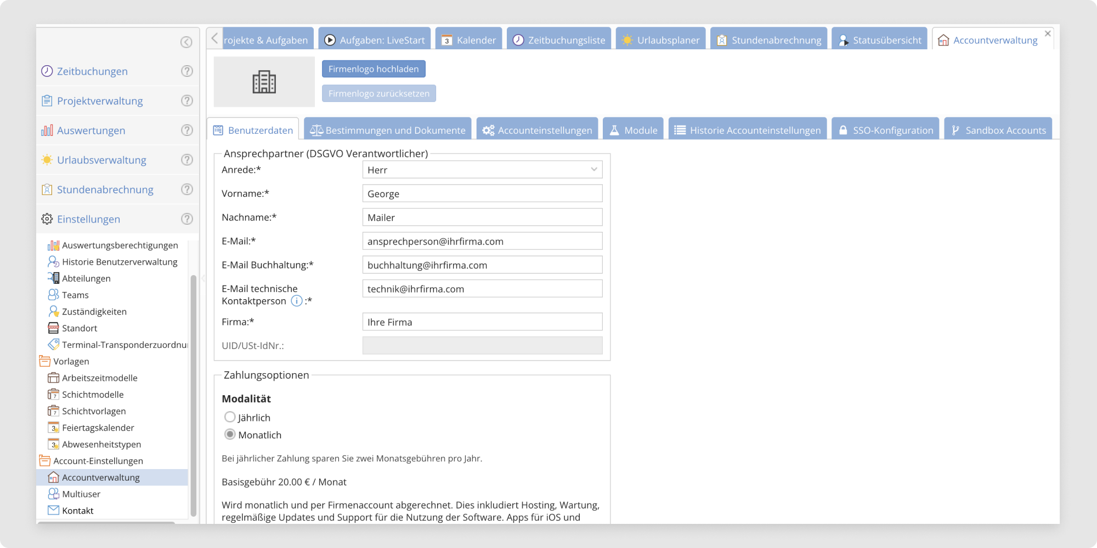
Task: Open the Teams settings entry
Action: 75,295
